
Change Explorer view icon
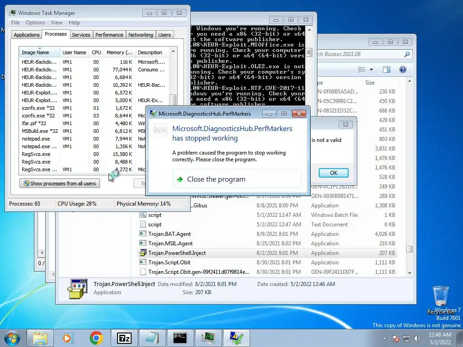[361, 70]
